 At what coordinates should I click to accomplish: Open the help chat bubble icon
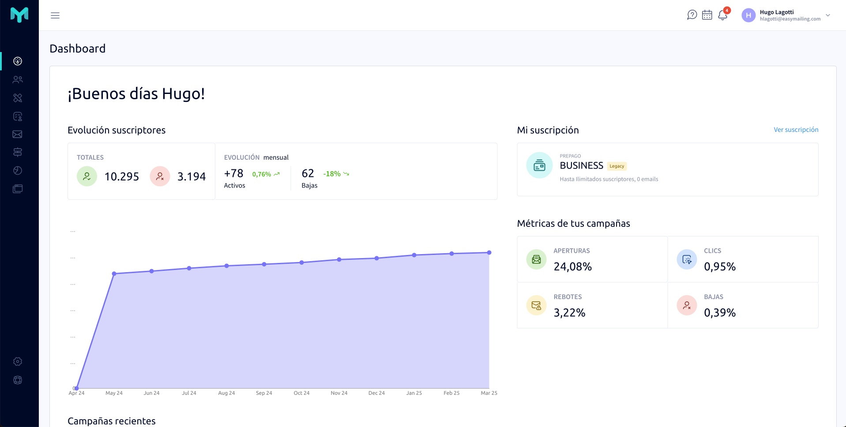coord(692,15)
